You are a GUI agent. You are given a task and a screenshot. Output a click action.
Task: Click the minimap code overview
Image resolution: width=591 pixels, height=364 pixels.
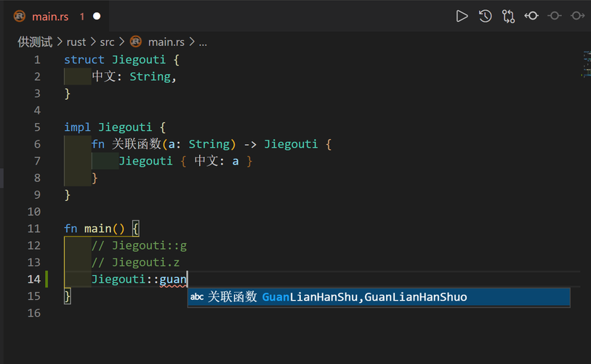pyautogui.click(x=587, y=63)
